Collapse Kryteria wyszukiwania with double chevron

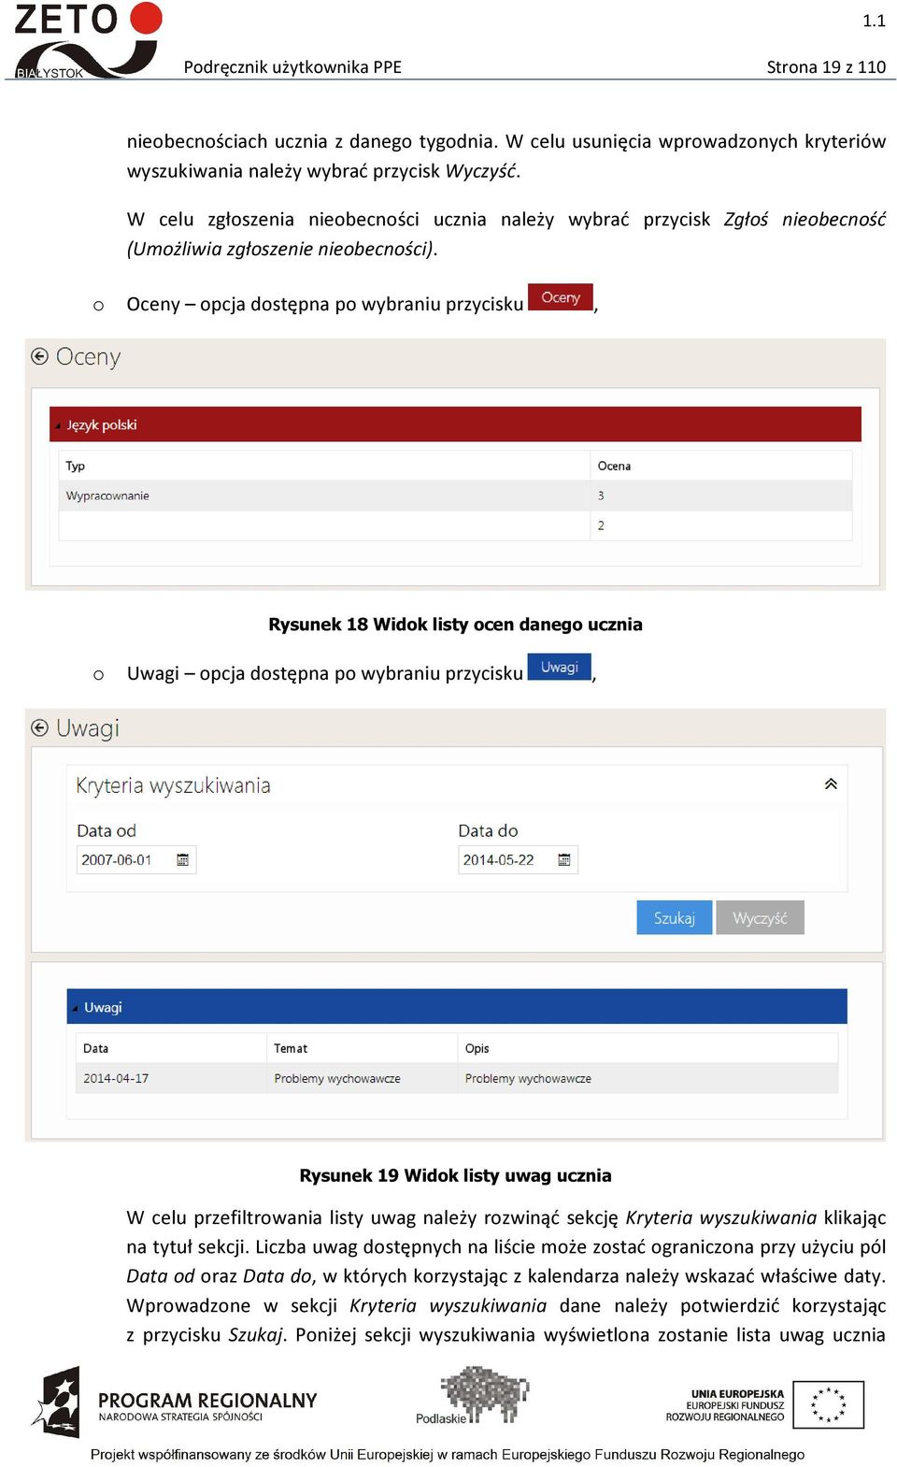(x=831, y=784)
